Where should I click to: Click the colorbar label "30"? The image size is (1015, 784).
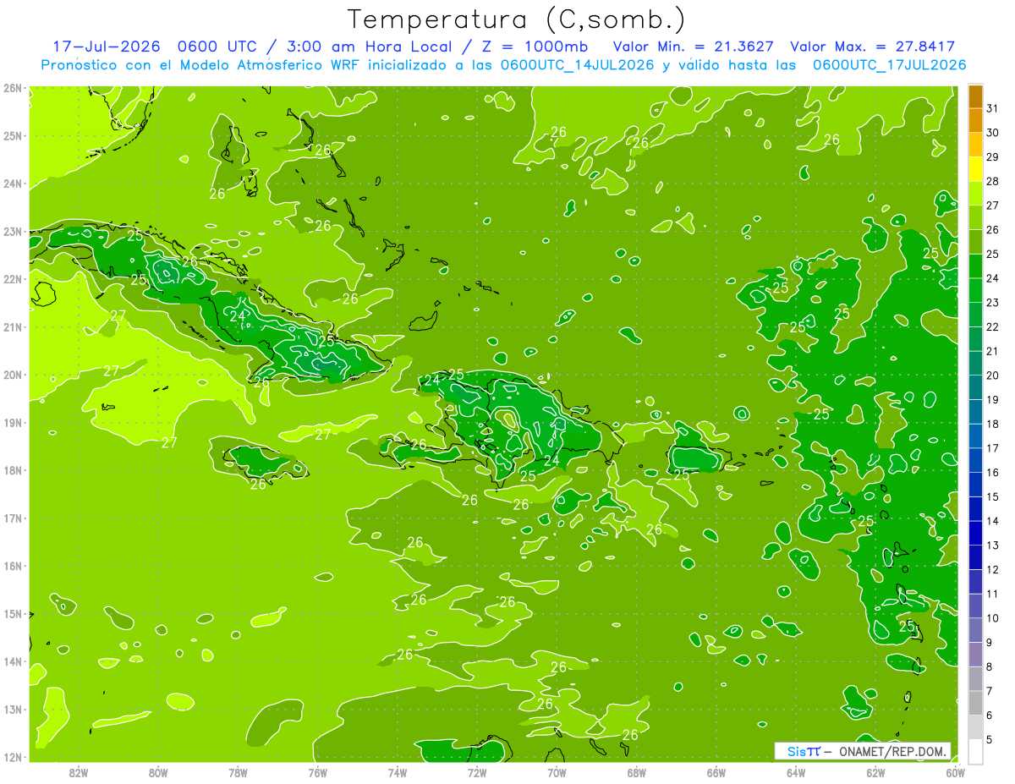click(992, 133)
